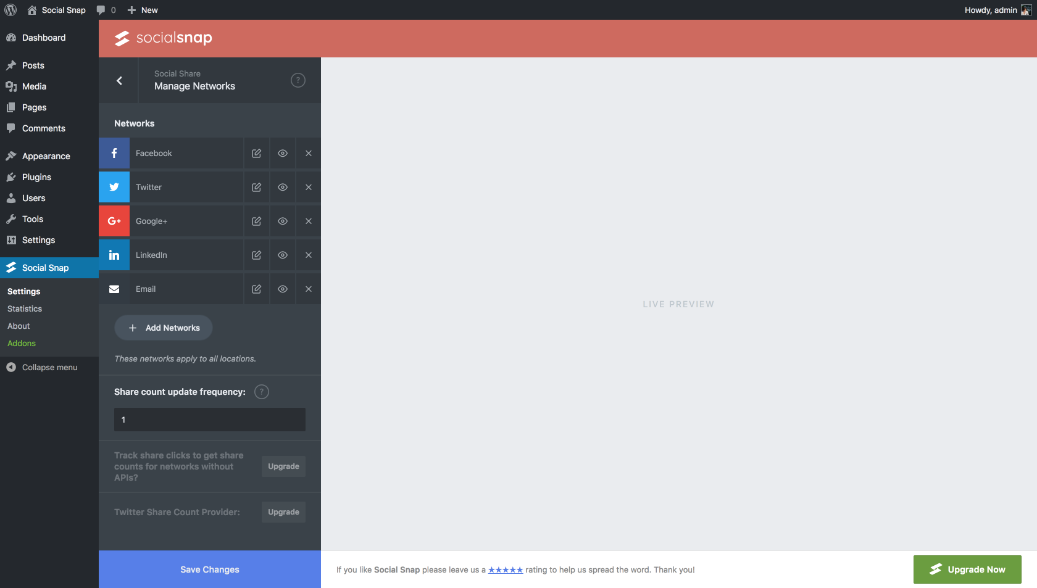Open the Media library menu
Viewport: 1037px width, 588px height.
pyautogui.click(x=49, y=86)
